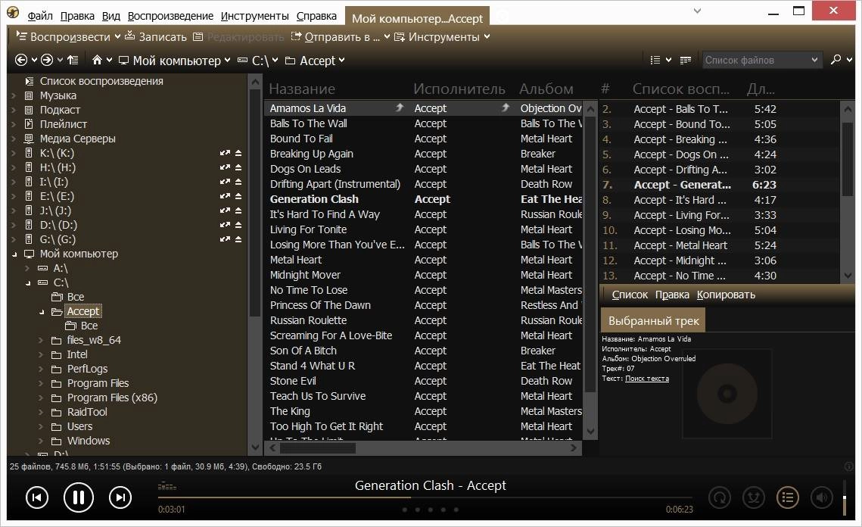Pause playback with the pause button

[x=79, y=497]
